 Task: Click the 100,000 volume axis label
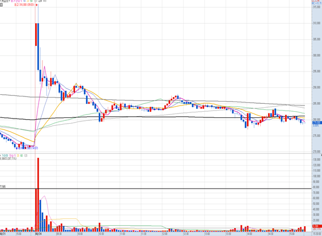[316, 176]
